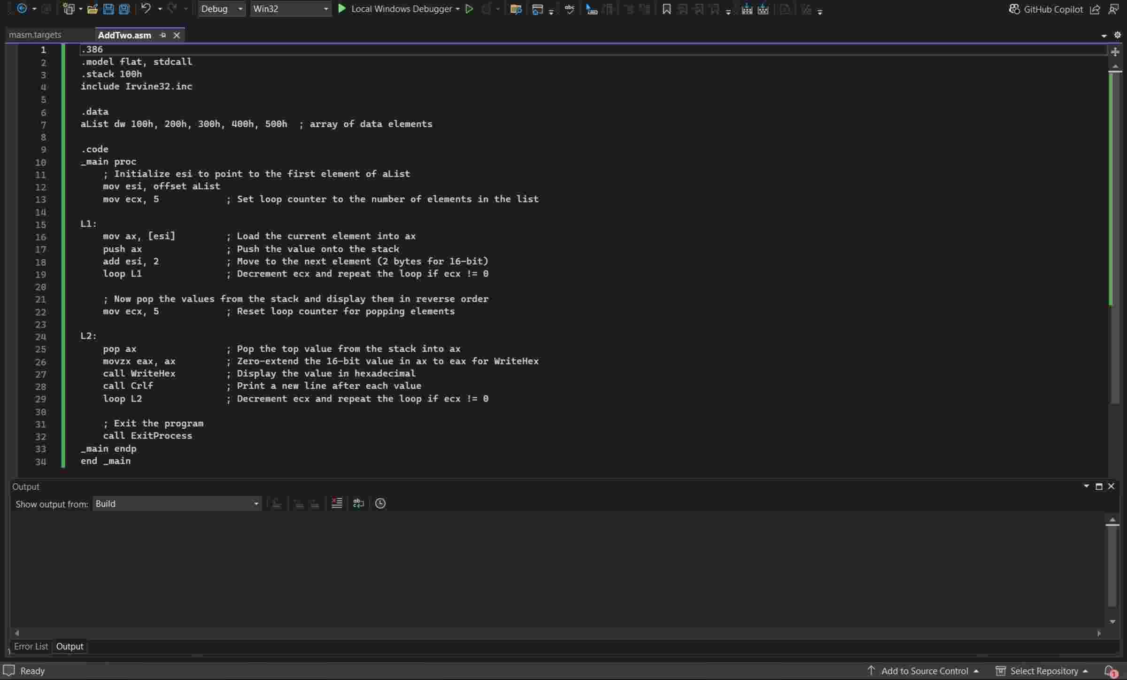
Task: Click the Find in Files folder icon
Action: pyautogui.click(x=516, y=9)
